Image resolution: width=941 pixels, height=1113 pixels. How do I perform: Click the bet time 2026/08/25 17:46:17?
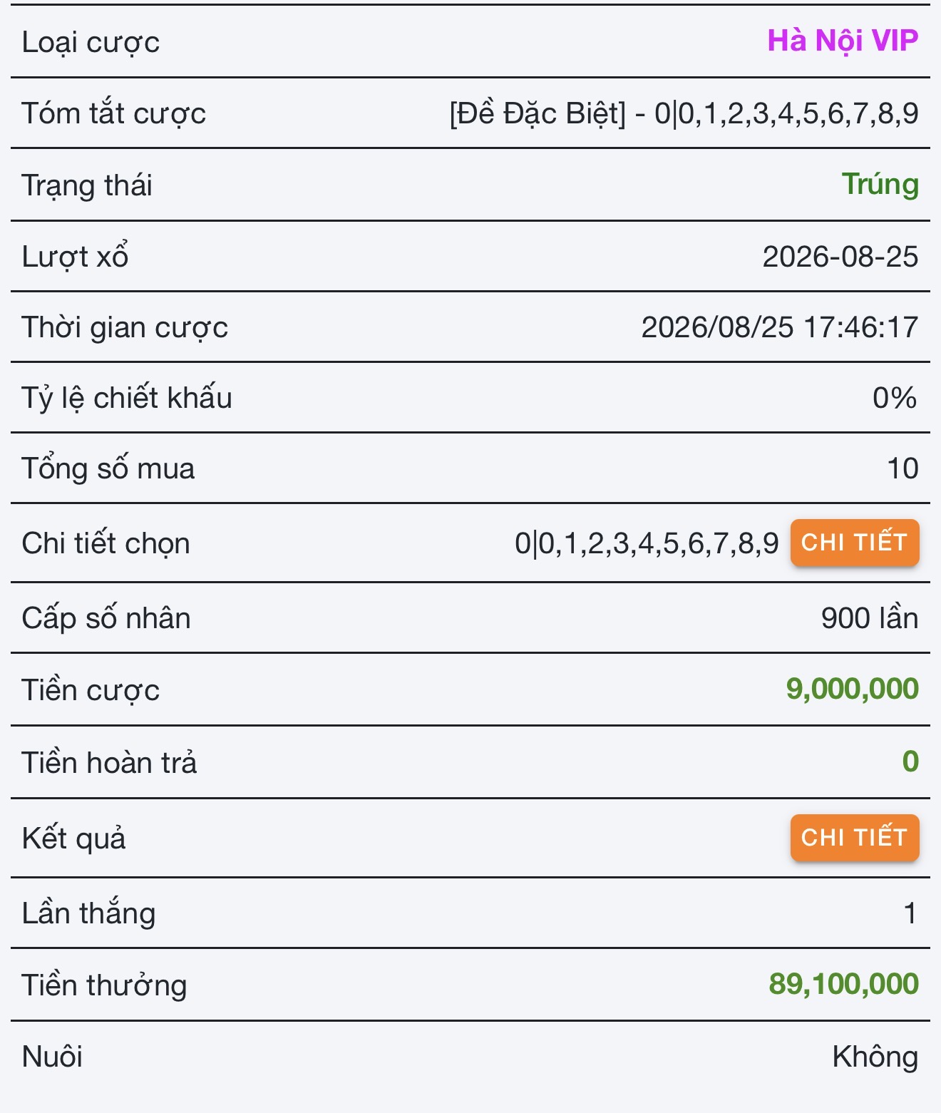point(780,327)
